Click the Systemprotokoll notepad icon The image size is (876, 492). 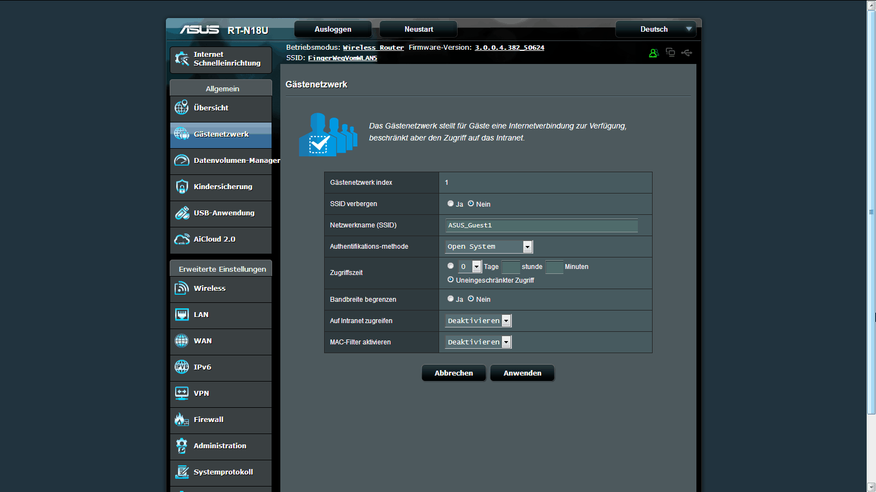click(x=182, y=472)
